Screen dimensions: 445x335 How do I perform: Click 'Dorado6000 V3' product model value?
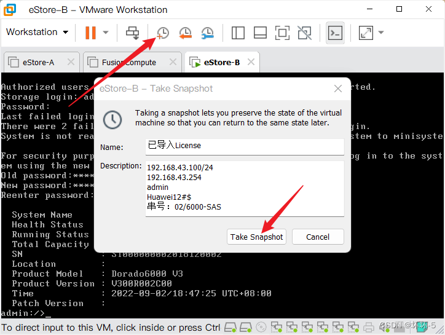[x=147, y=274]
